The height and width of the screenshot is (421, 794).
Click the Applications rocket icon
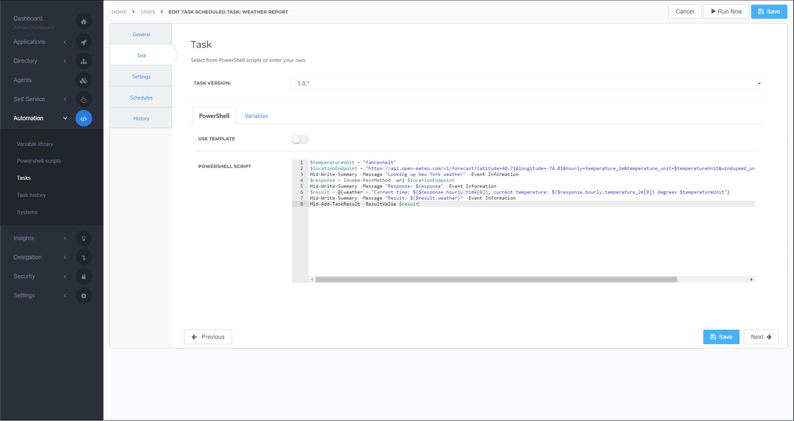pyautogui.click(x=84, y=42)
